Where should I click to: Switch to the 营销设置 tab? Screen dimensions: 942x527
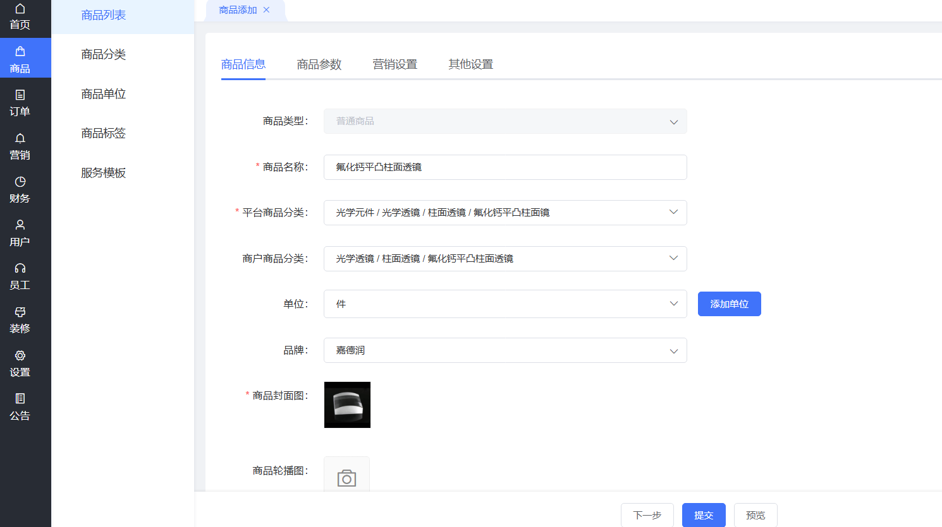click(395, 64)
